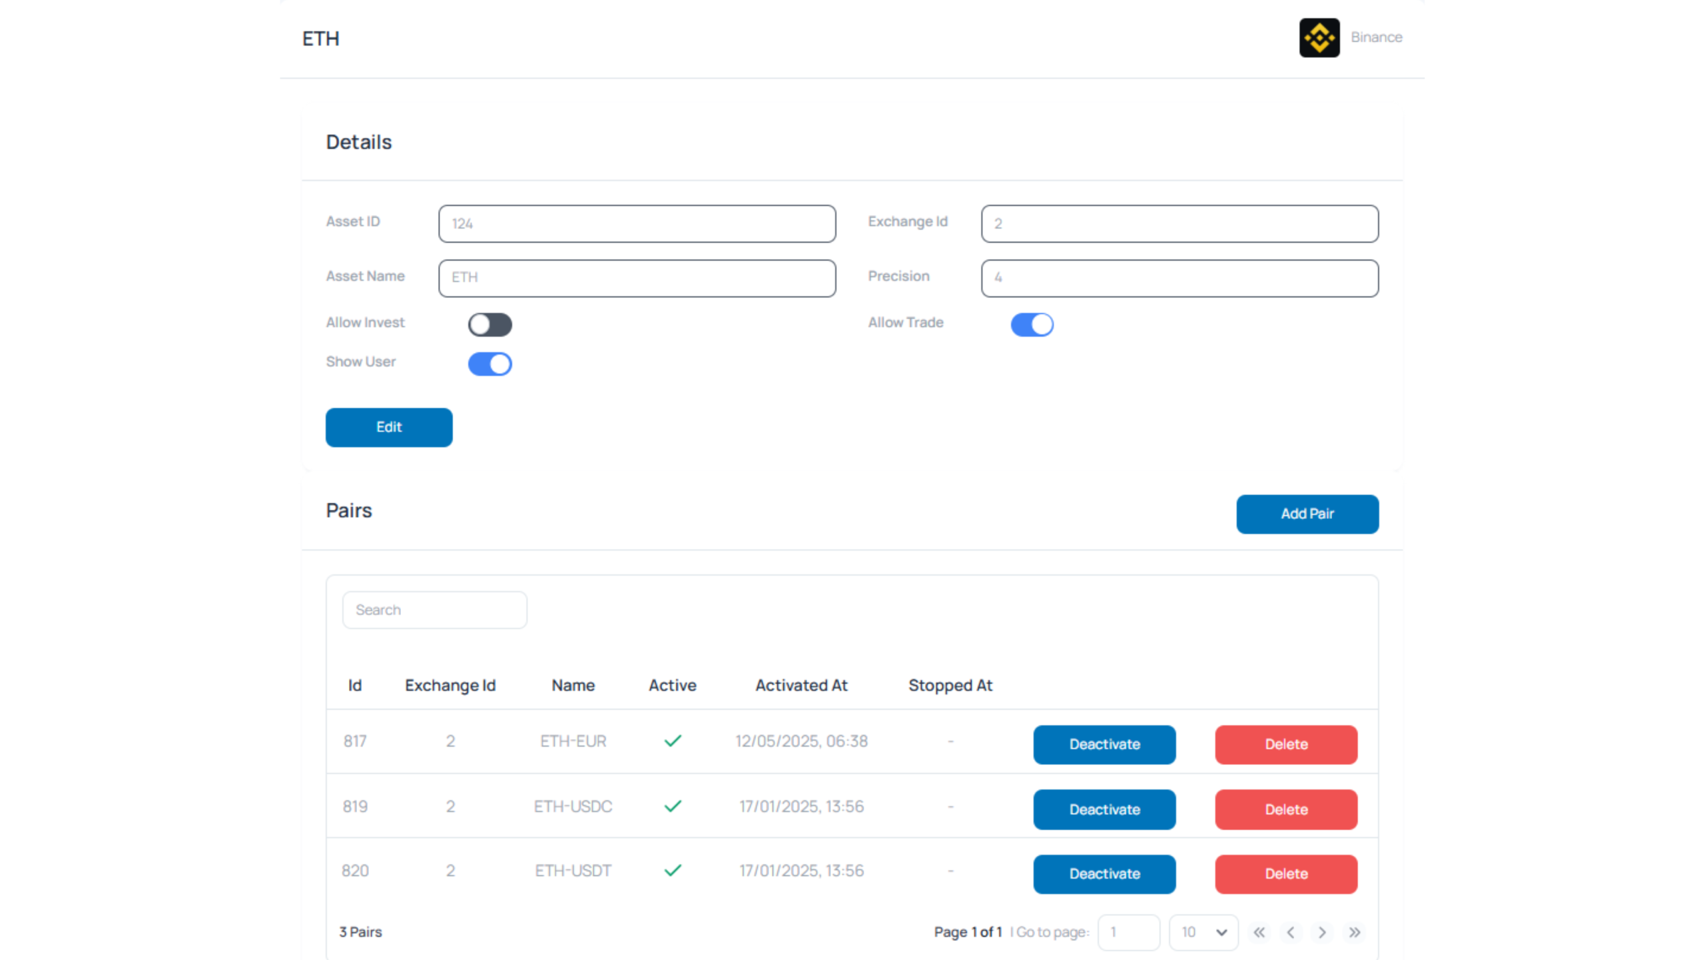Sort by the Activated At column header
The height and width of the screenshot is (960, 1705).
[x=801, y=685]
